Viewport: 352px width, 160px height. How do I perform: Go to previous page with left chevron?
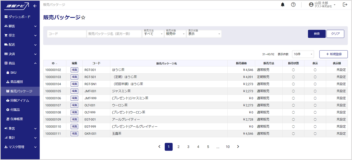coord(159,147)
